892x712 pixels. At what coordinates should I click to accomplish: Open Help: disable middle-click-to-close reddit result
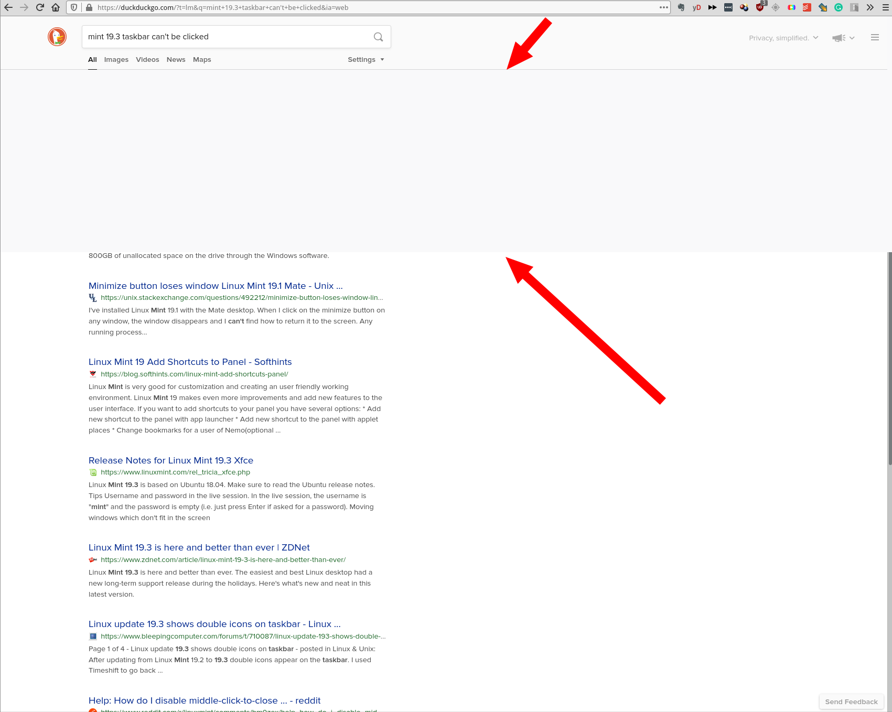click(x=205, y=700)
